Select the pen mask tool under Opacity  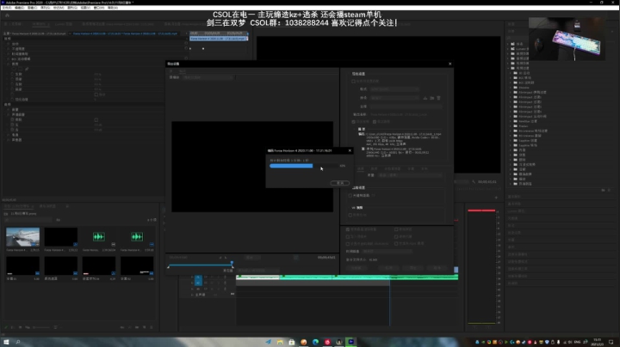27,69
